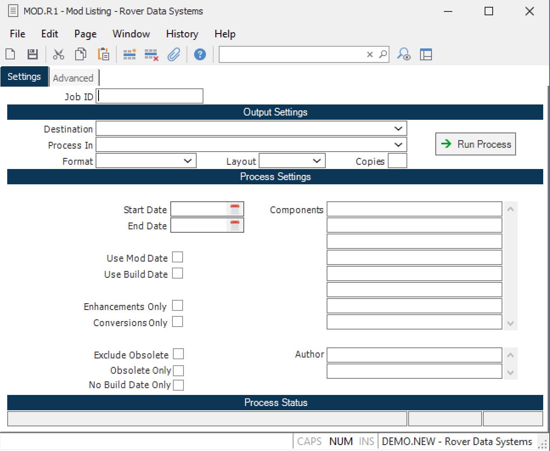Viewport: 550px width, 451px height.
Task: Click the blue Help question mark icon
Action: 200,54
